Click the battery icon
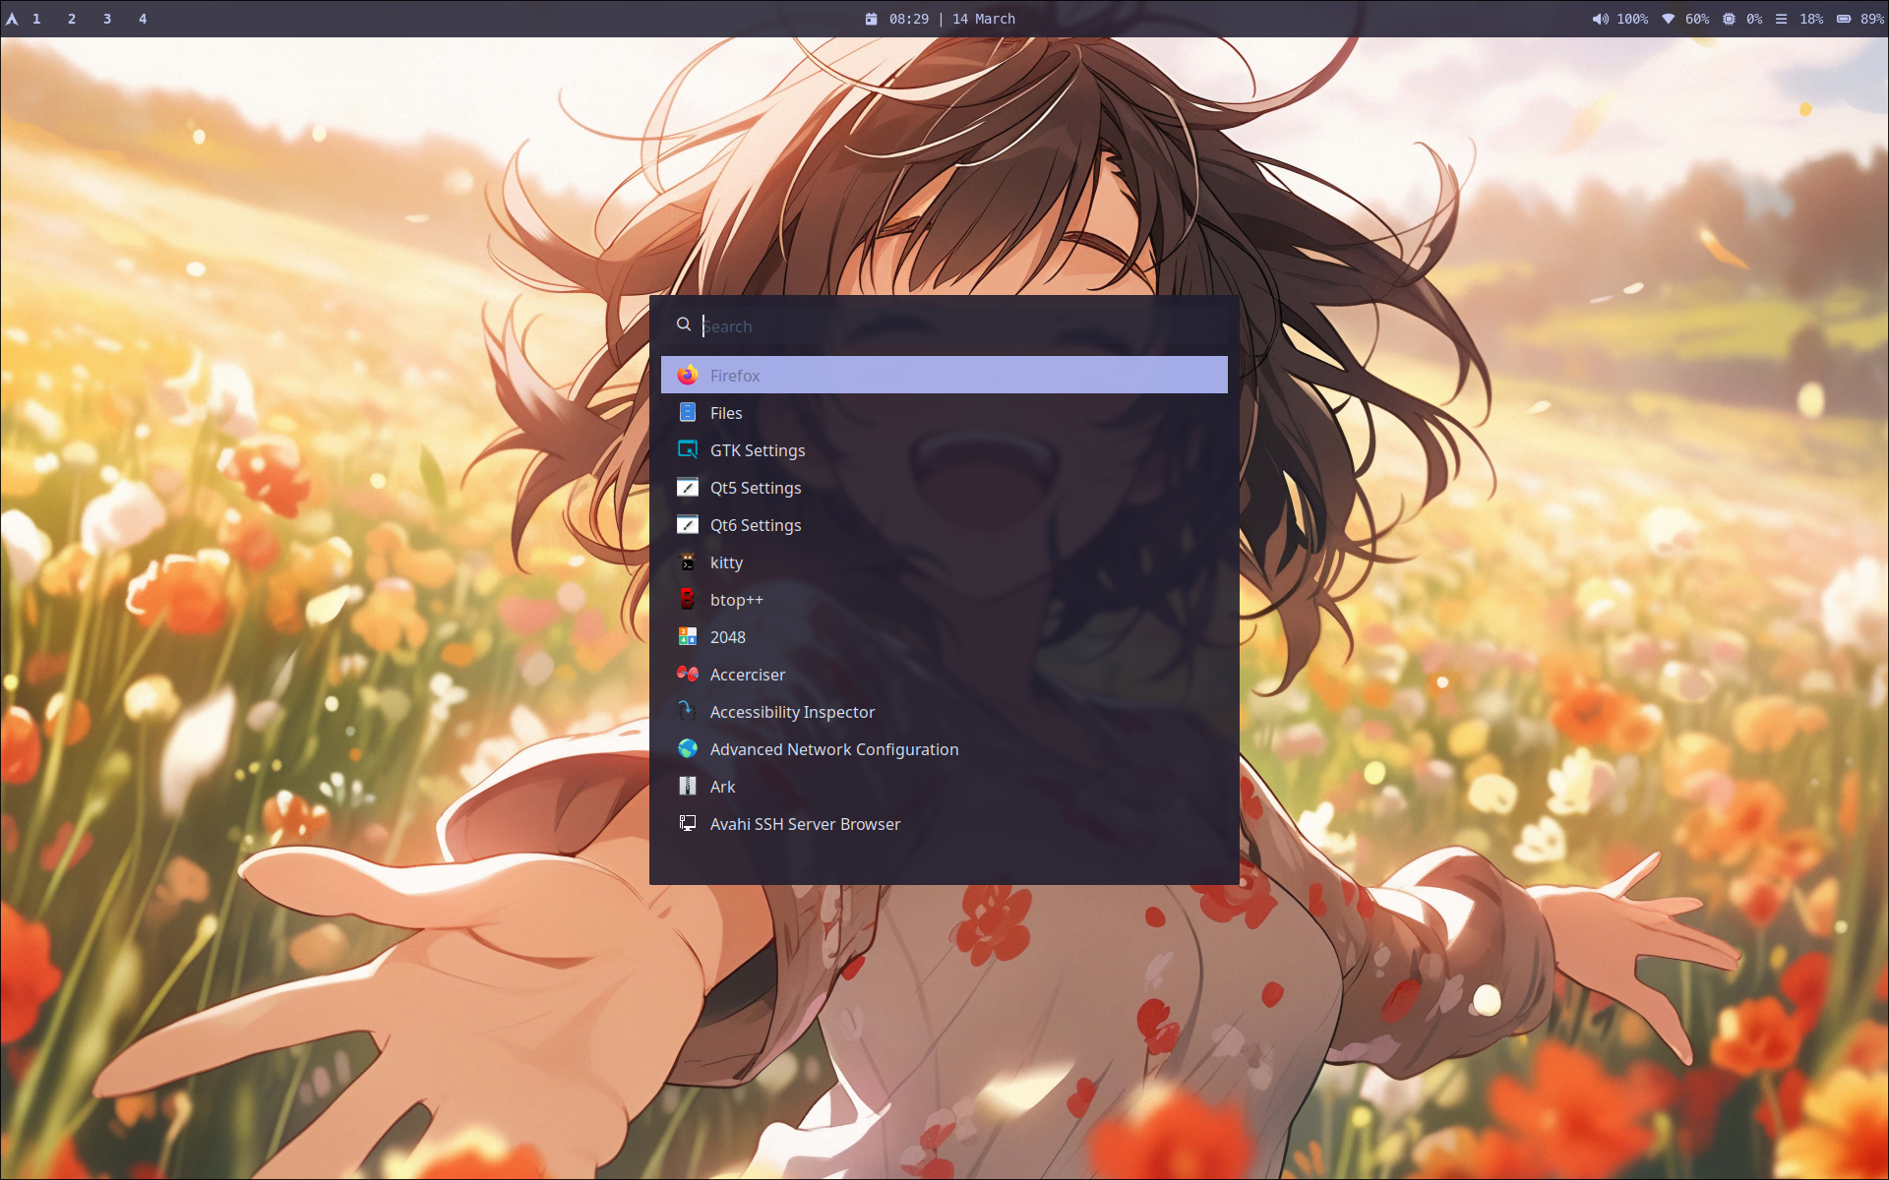The height and width of the screenshot is (1180, 1889). 1844,19
